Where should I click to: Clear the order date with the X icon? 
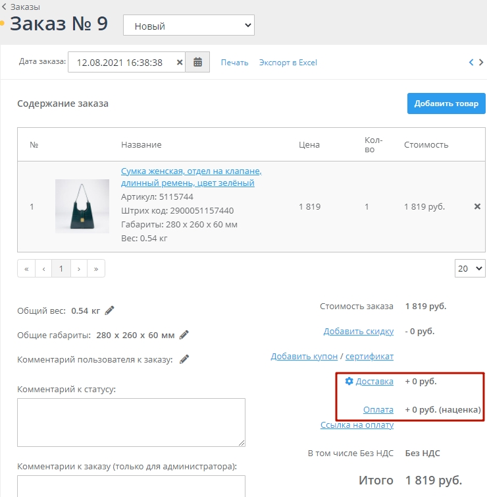[180, 63]
